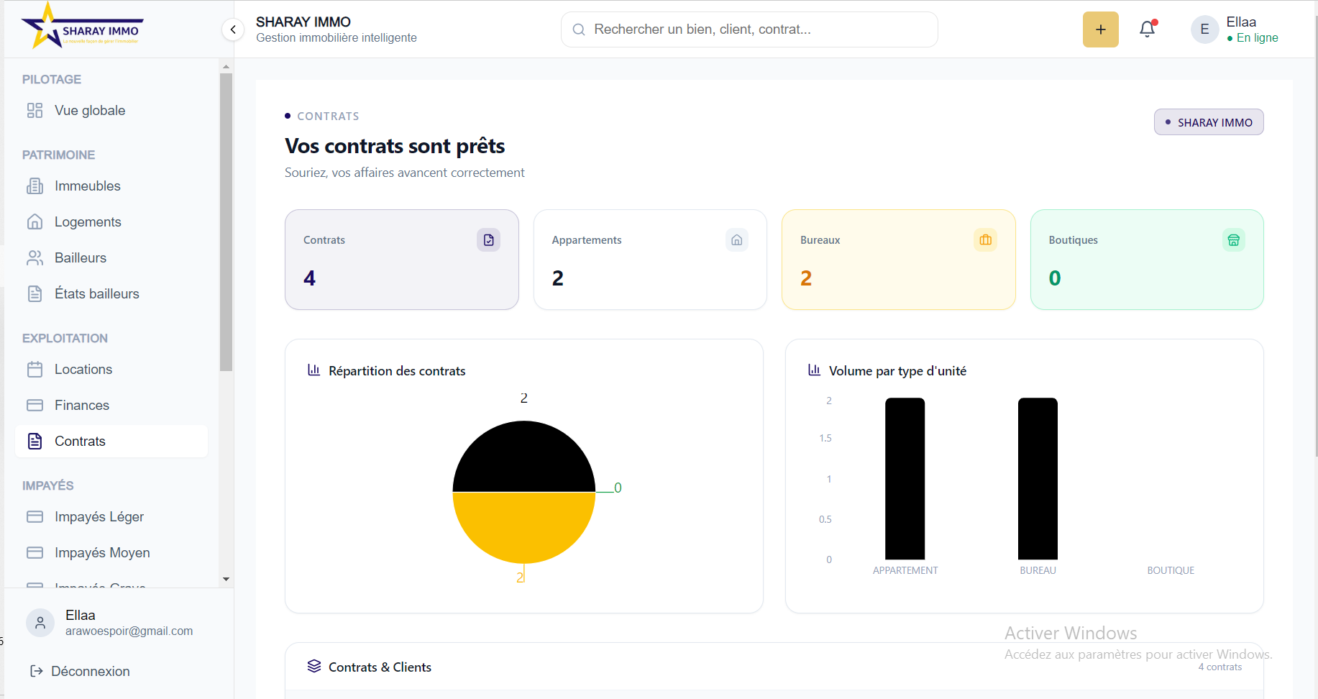Image resolution: width=1318 pixels, height=699 pixels.
Task: Collapse the sidebar with chevron arrow
Action: [233, 29]
